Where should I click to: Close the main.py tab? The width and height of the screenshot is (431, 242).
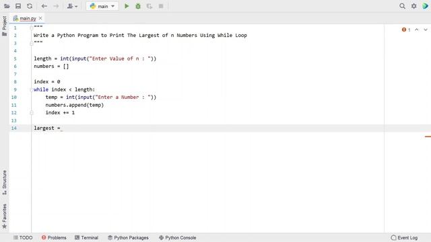pos(40,18)
